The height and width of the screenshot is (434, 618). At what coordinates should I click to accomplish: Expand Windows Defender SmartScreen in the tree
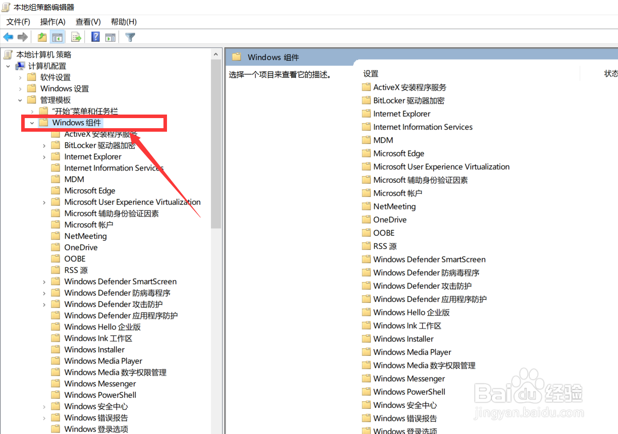(44, 282)
